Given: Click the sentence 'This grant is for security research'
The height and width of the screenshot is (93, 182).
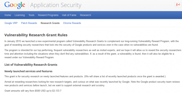Looking at the screenshot, I should [85, 76].
